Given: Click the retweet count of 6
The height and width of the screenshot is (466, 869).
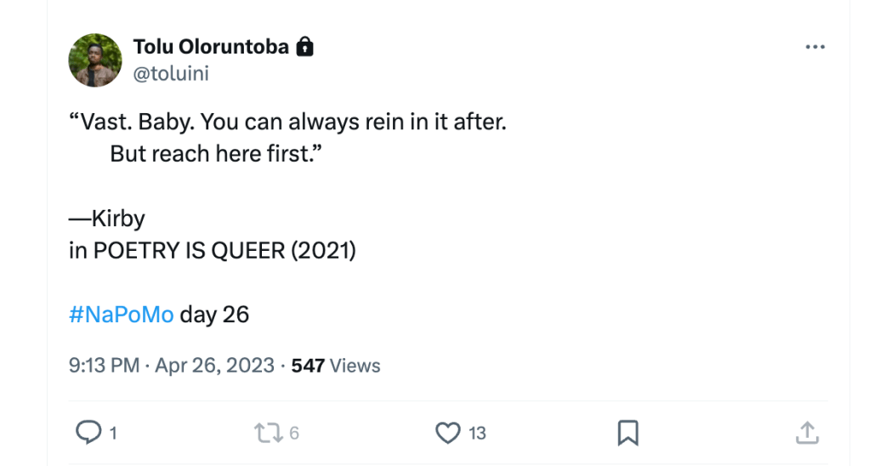Looking at the screenshot, I should click(x=294, y=434).
